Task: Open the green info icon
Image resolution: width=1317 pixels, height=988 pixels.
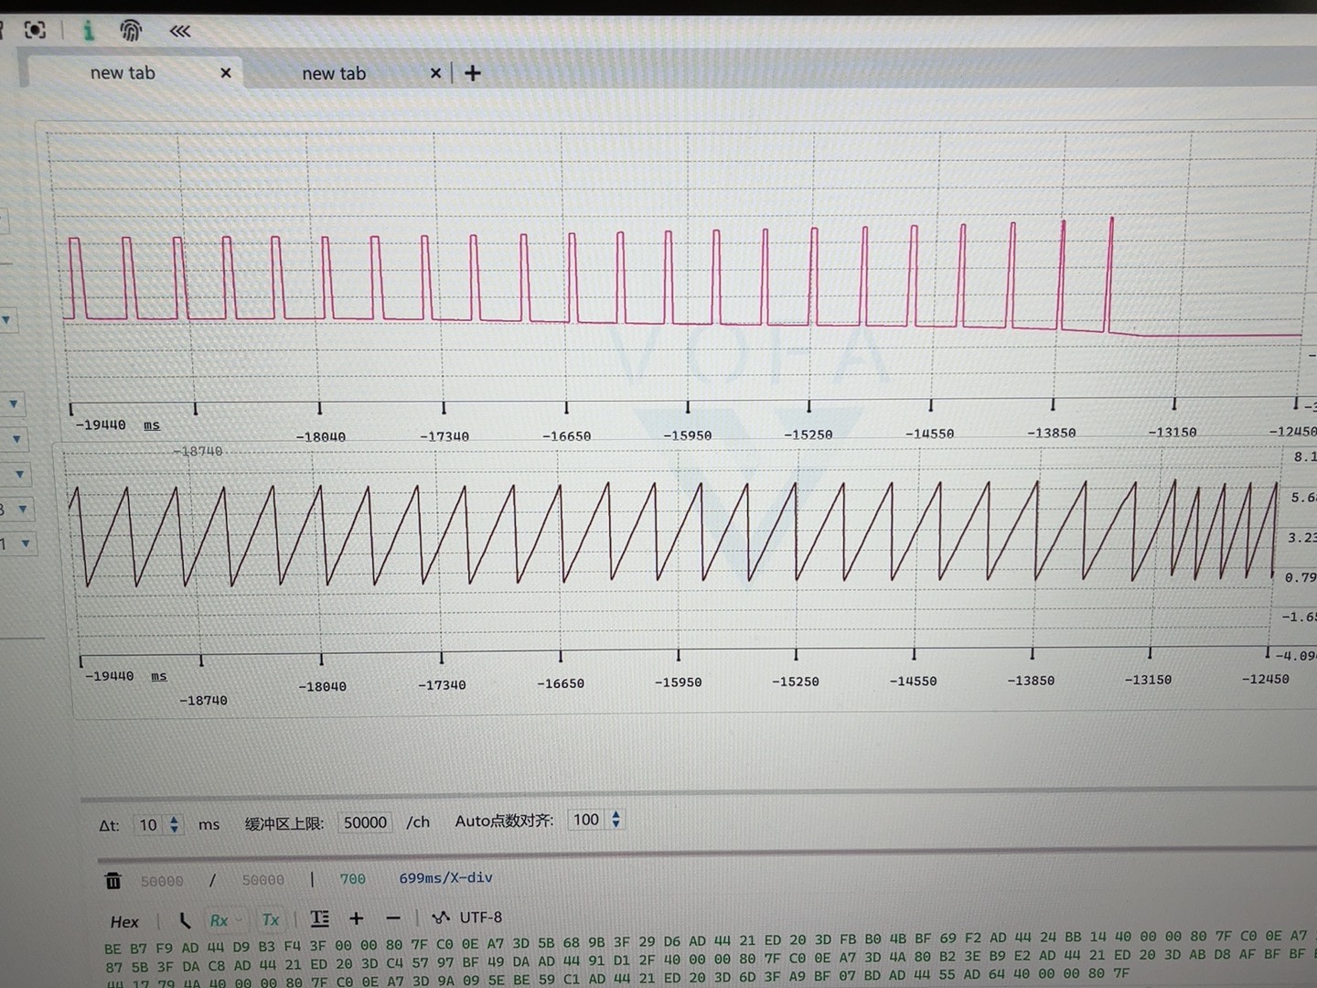Action: coord(89,30)
